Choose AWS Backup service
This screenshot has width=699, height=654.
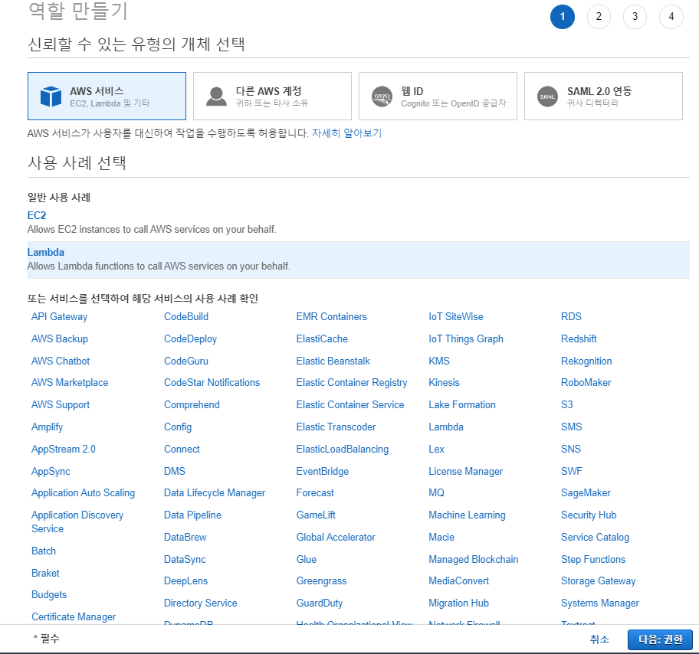(x=60, y=338)
